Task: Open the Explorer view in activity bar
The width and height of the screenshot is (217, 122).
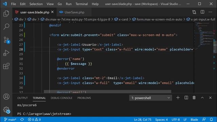Action: click(x=6, y=14)
